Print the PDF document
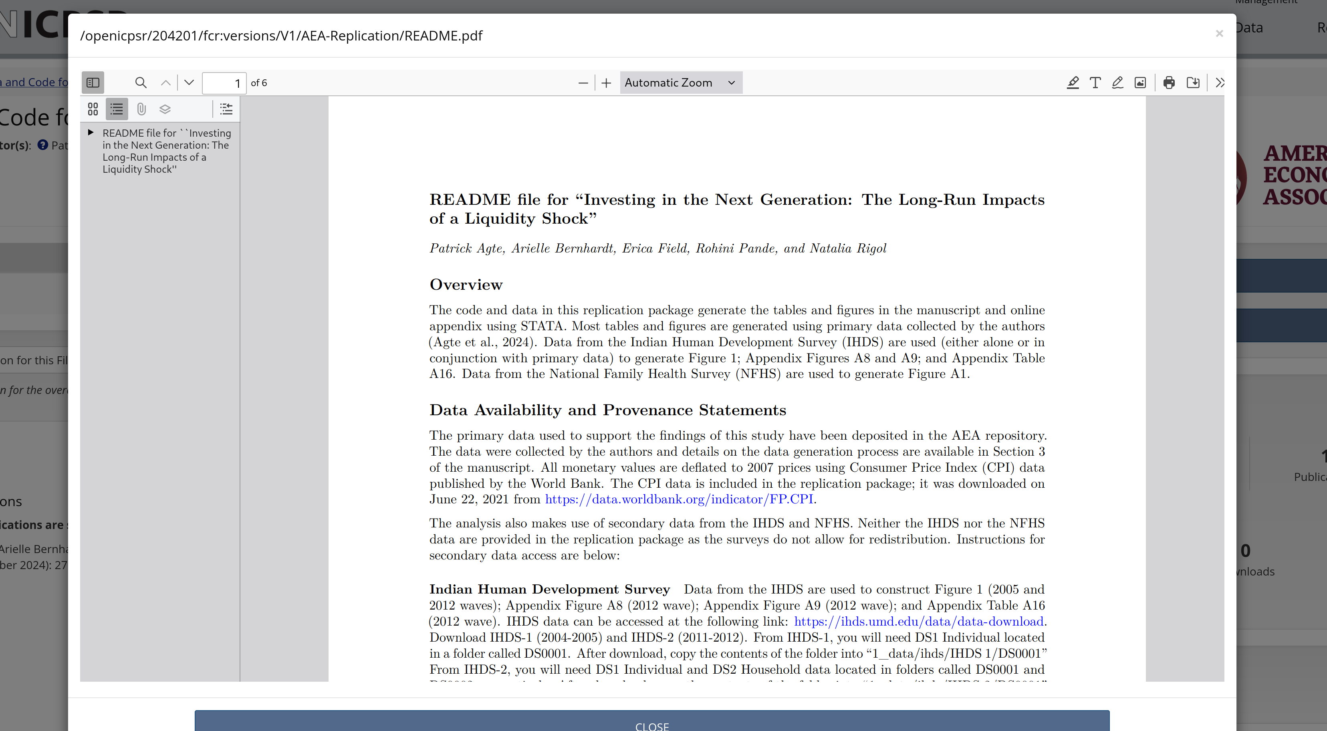1327x731 pixels. (x=1169, y=83)
